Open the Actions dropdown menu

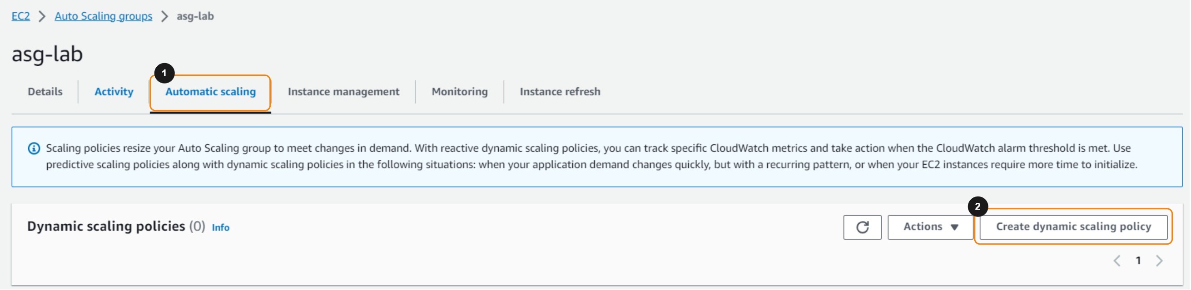click(930, 227)
